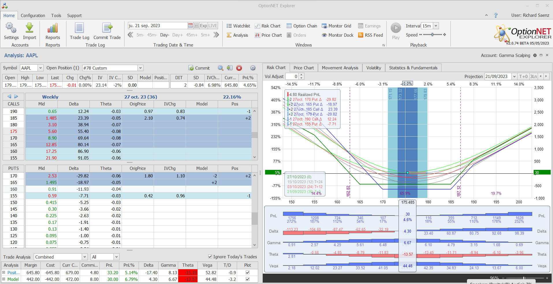Toggle the LIVE mode button
The width and height of the screenshot is (553, 284).
(x=213, y=26)
